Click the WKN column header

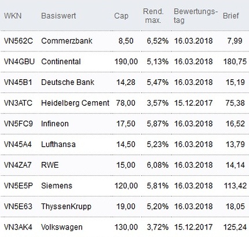coord(13,16)
